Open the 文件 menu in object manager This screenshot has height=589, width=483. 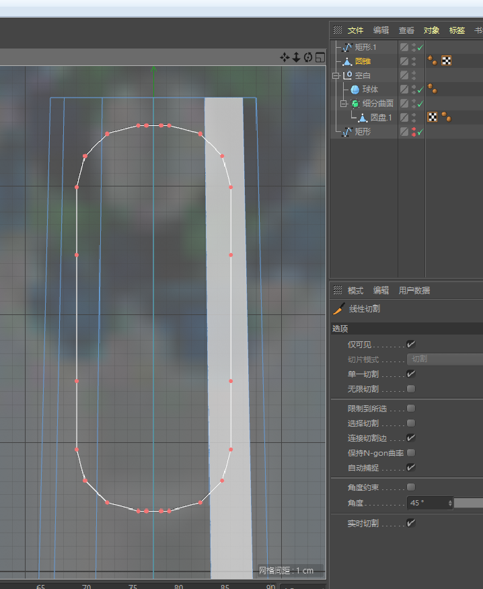coord(355,30)
